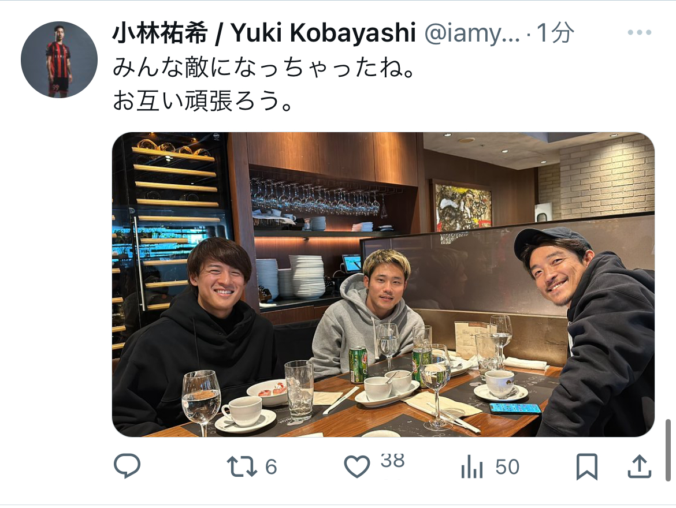Open the retweet count number 6
Screen dimensions: 676x508
coord(271,467)
